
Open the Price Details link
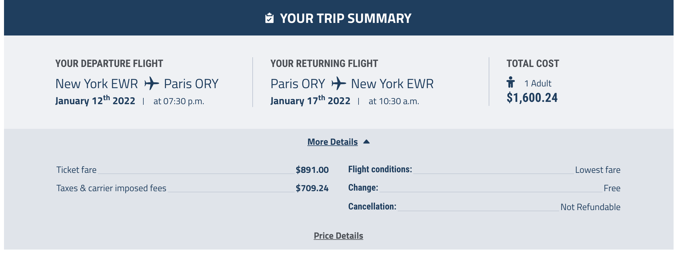click(338, 236)
